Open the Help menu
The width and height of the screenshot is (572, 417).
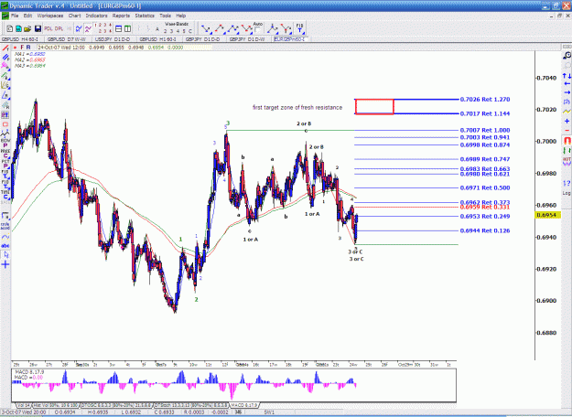(x=181, y=16)
